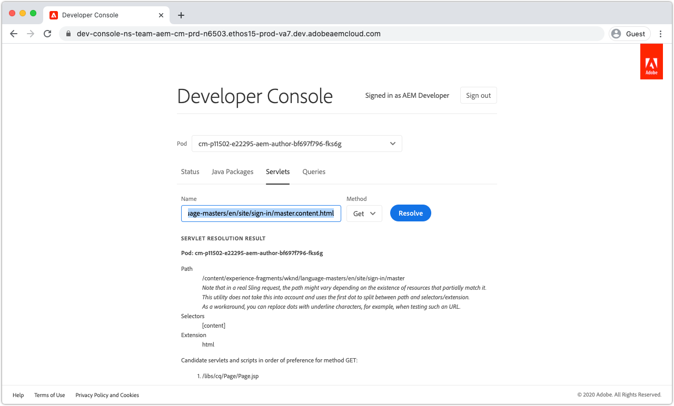Image resolution: width=674 pixels, height=406 pixels.
Task: Click the Adobe favicon on the tab
Action: [54, 15]
